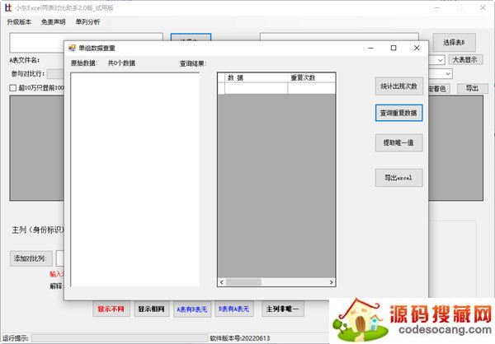The width and height of the screenshot is (495, 344).
Task: Click the 查询重复数据 button
Action: click(x=398, y=113)
